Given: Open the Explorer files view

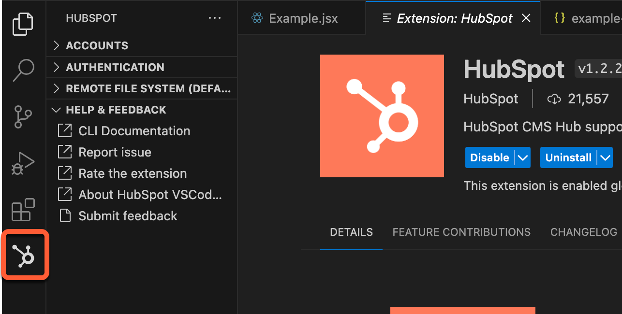Looking at the screenshot, I should tap(23, 24).
